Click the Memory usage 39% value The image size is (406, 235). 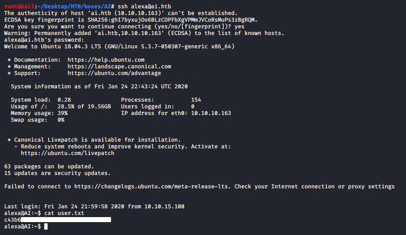tap(63, 113)
